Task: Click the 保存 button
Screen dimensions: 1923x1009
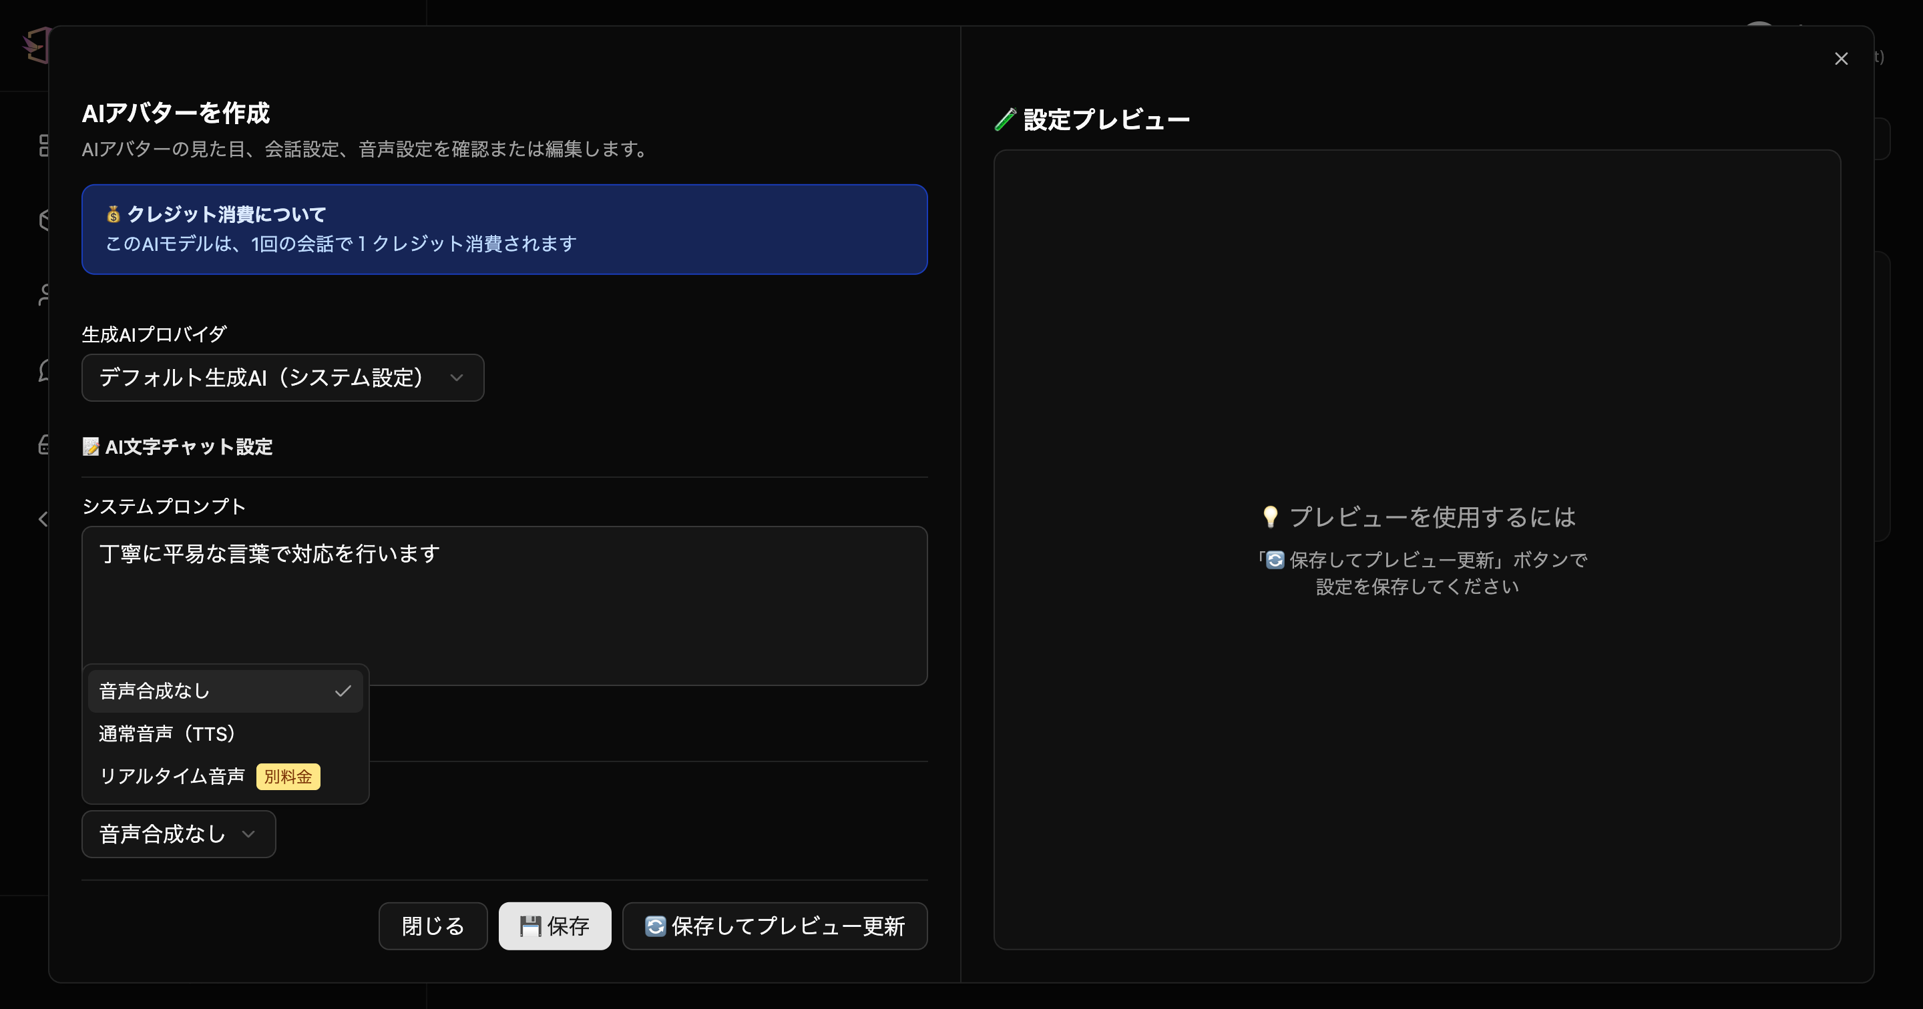Action: (555, 926)
